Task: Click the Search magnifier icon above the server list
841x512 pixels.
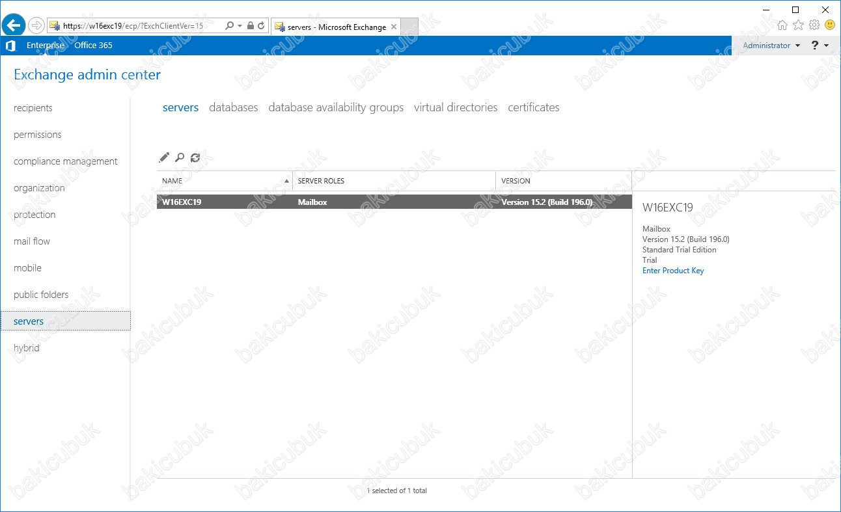Action: point(180,157)
